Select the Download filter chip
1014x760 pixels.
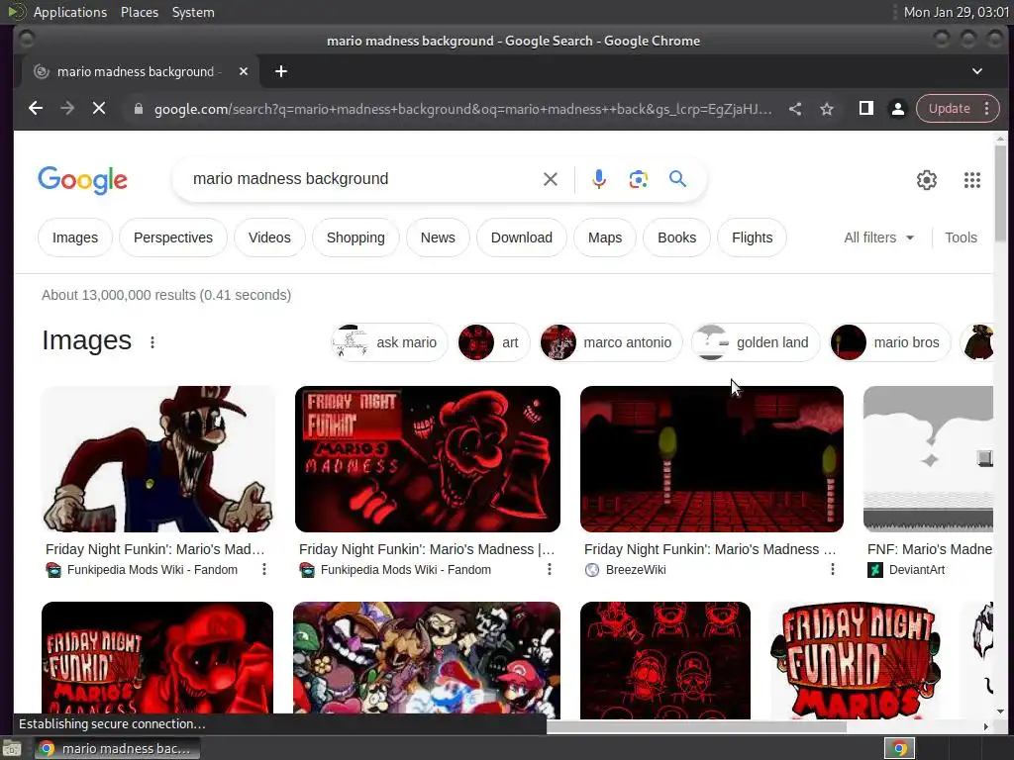(x=522, y=237)
